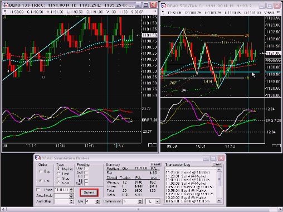The width and height of the screenshot is (283, 212).
Task: Select the Sell order radio button
Action: [x=41, y=181]
